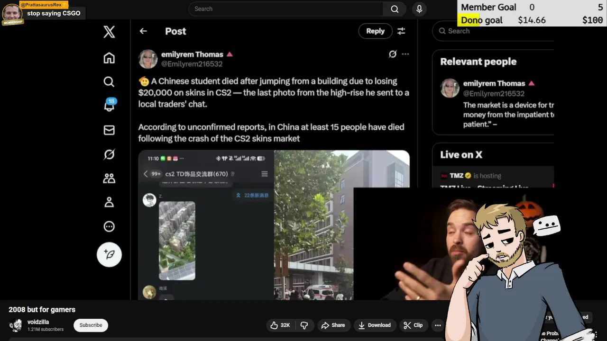Open the X More circle icon
Image resolution: width=607 pixels, height=341 pixels.
tap(109, 226)
